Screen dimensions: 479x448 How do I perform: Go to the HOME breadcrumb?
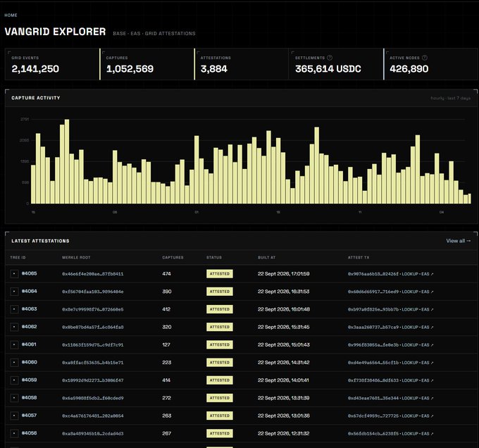11,15
